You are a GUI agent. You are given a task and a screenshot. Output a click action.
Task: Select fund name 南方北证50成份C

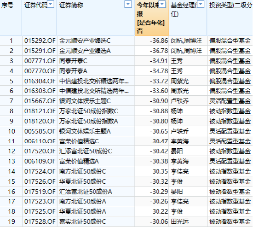point(83,171)
